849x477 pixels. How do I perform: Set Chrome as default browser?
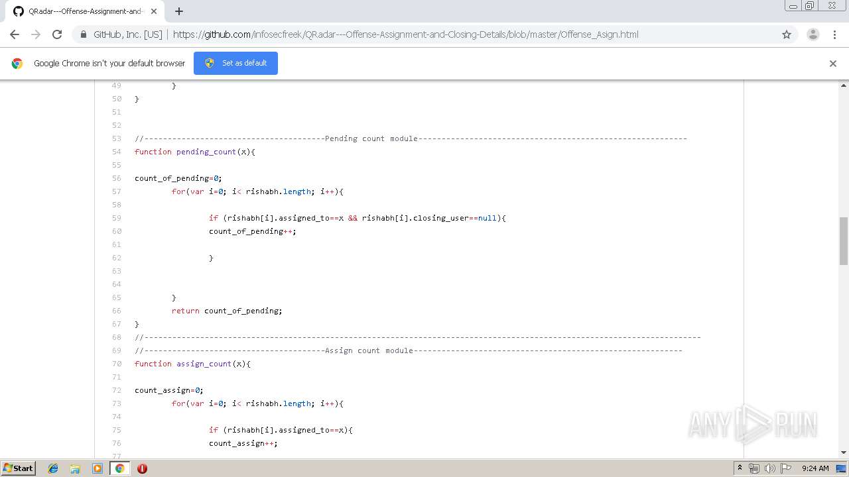[235, 63]
